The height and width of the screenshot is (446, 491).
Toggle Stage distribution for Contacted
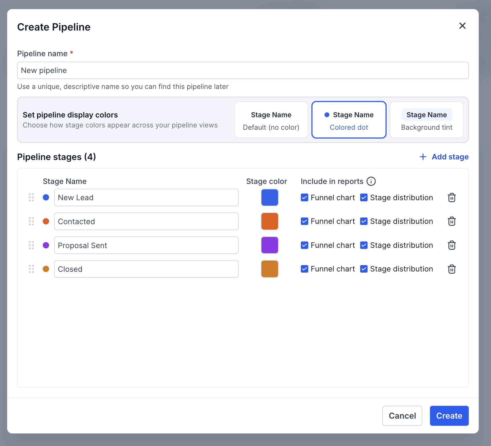coord(364,221)
